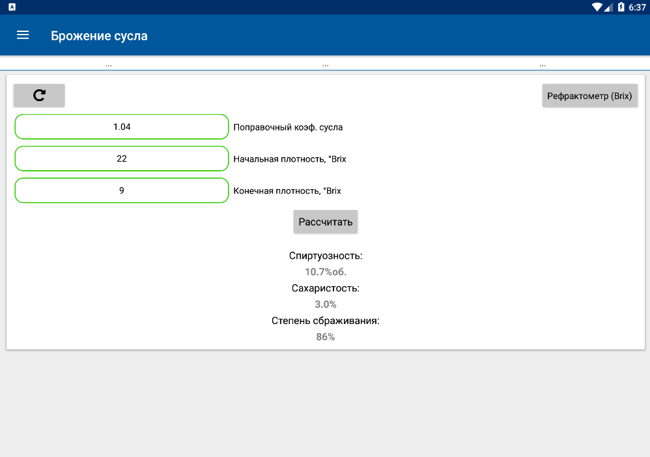
Task: Click the clock showing 6:37
Action: pos(637,7)
